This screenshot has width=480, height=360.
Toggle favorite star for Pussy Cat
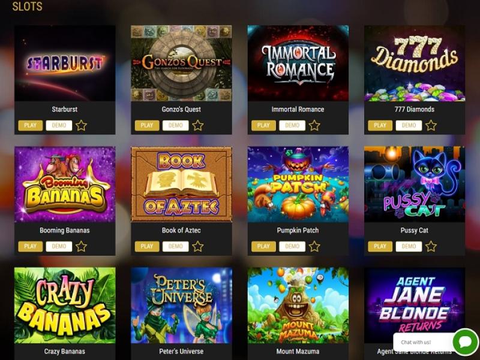pos(431,246)
